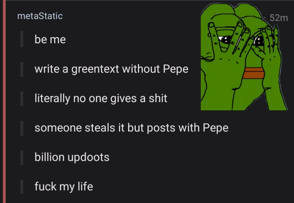Click quote bar beside "be me"
The width and height of the screenshot is (294, 203).
[x=22, y=39]
